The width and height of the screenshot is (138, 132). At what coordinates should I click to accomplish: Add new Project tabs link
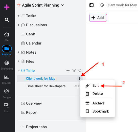coord(34,127)
